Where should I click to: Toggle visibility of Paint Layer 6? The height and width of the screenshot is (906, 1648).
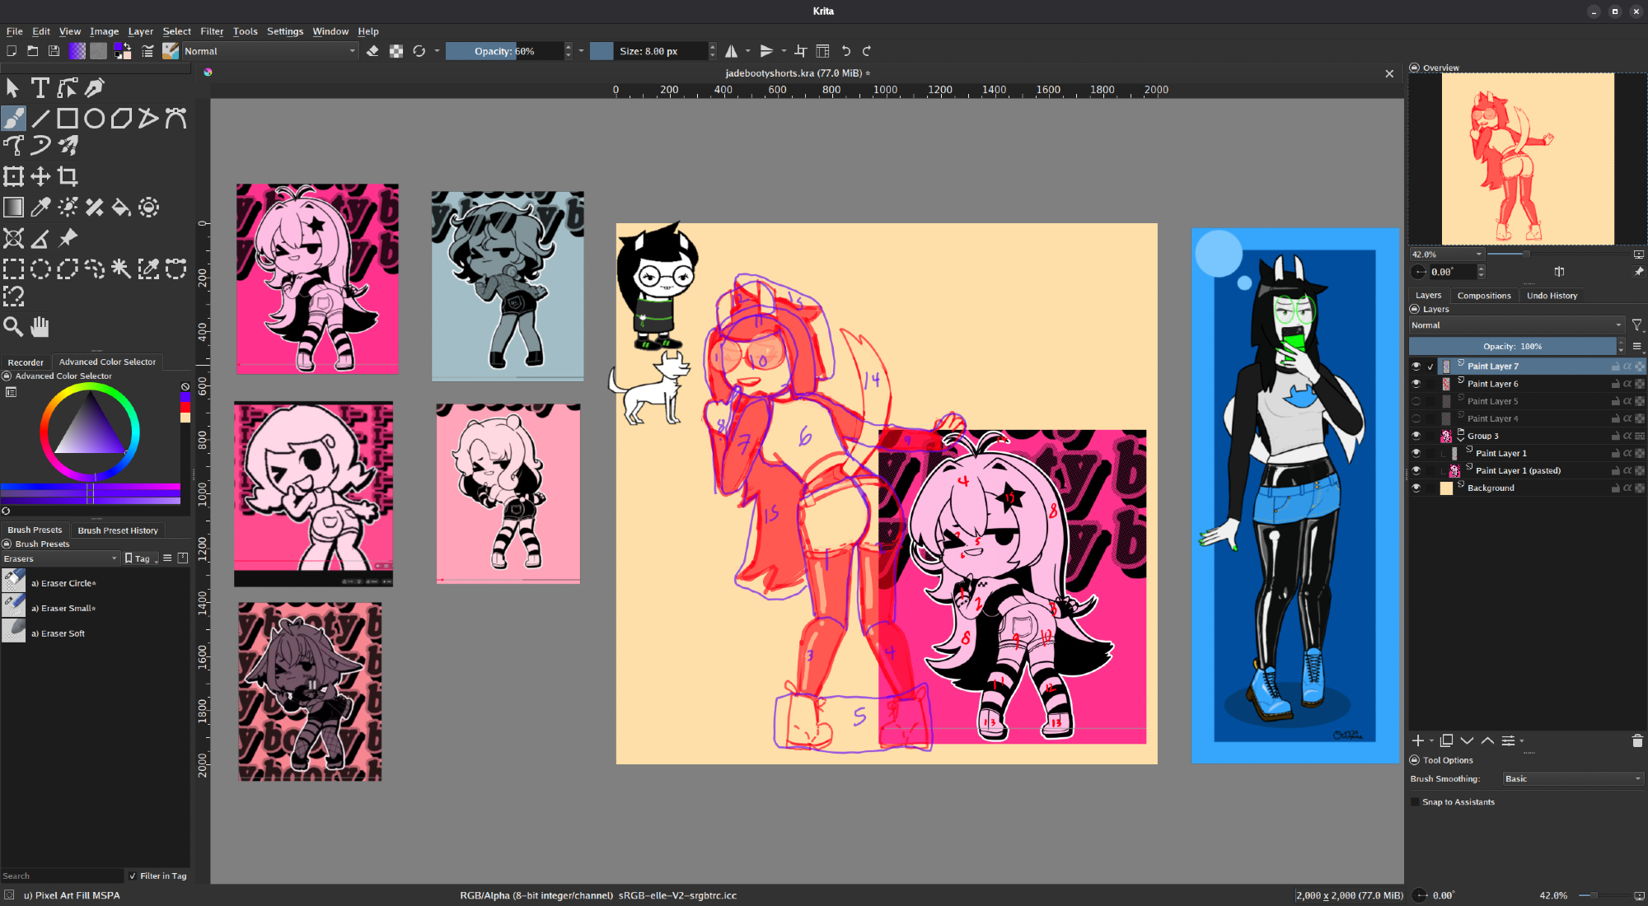1416,384
